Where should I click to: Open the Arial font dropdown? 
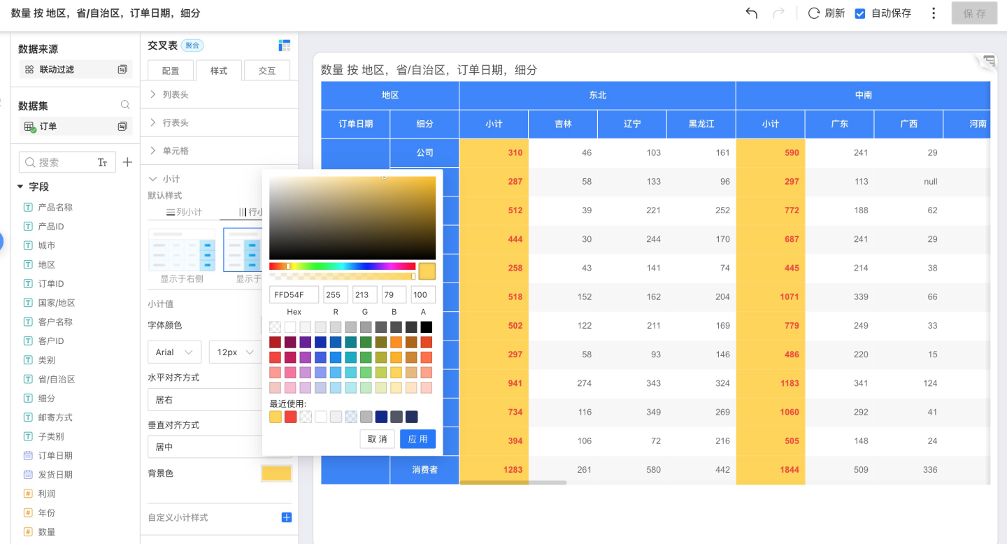pyautogui.click(x=174, y=352)
